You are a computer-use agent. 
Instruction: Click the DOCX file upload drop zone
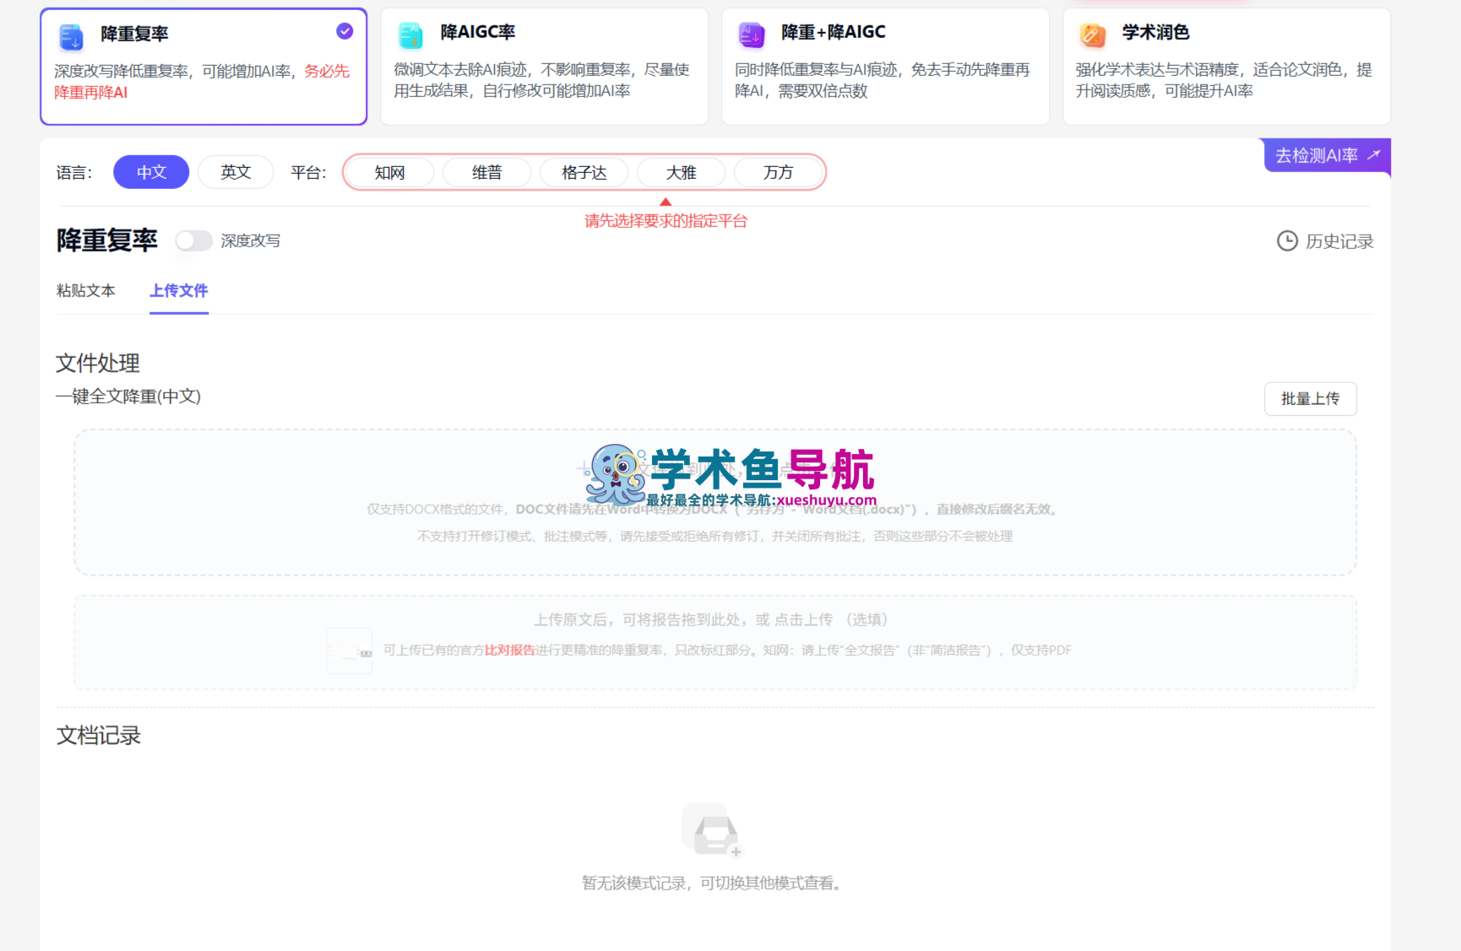[x=715, y=503]
